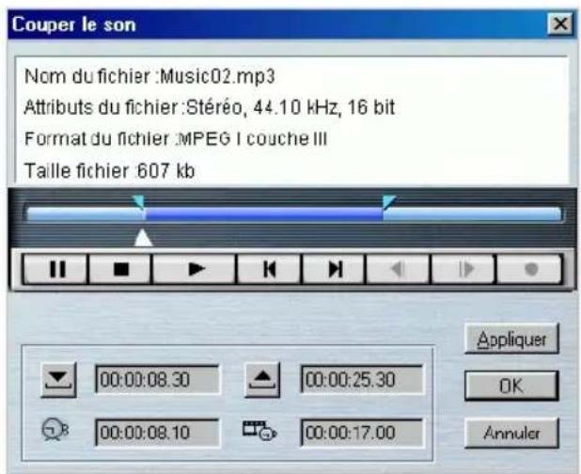Pause the audio playback
This screenshot has height=474, width=581.
pyautogui.click(x=56, y=269)
